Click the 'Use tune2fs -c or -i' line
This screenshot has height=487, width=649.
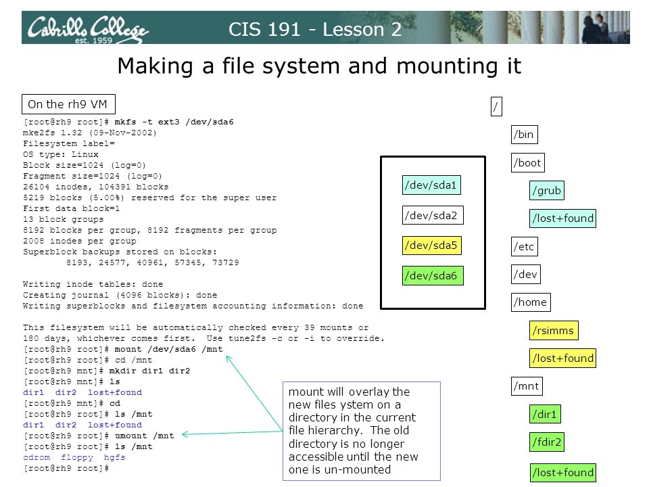tap(203, 338)
